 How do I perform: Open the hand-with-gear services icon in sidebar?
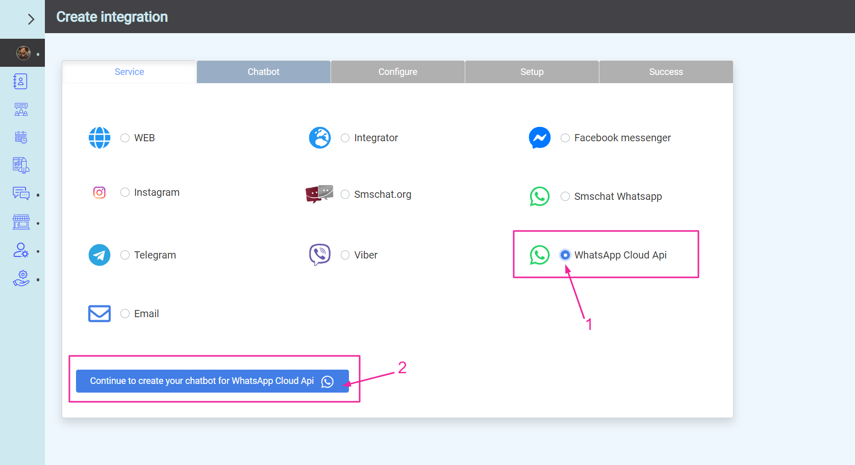point(21,278)
